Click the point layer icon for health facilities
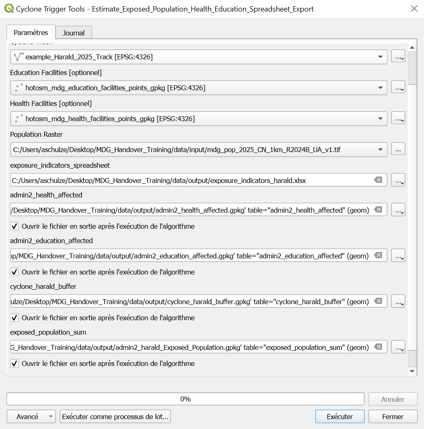This screenshot has width=424, height=429. tap(19, 118)
